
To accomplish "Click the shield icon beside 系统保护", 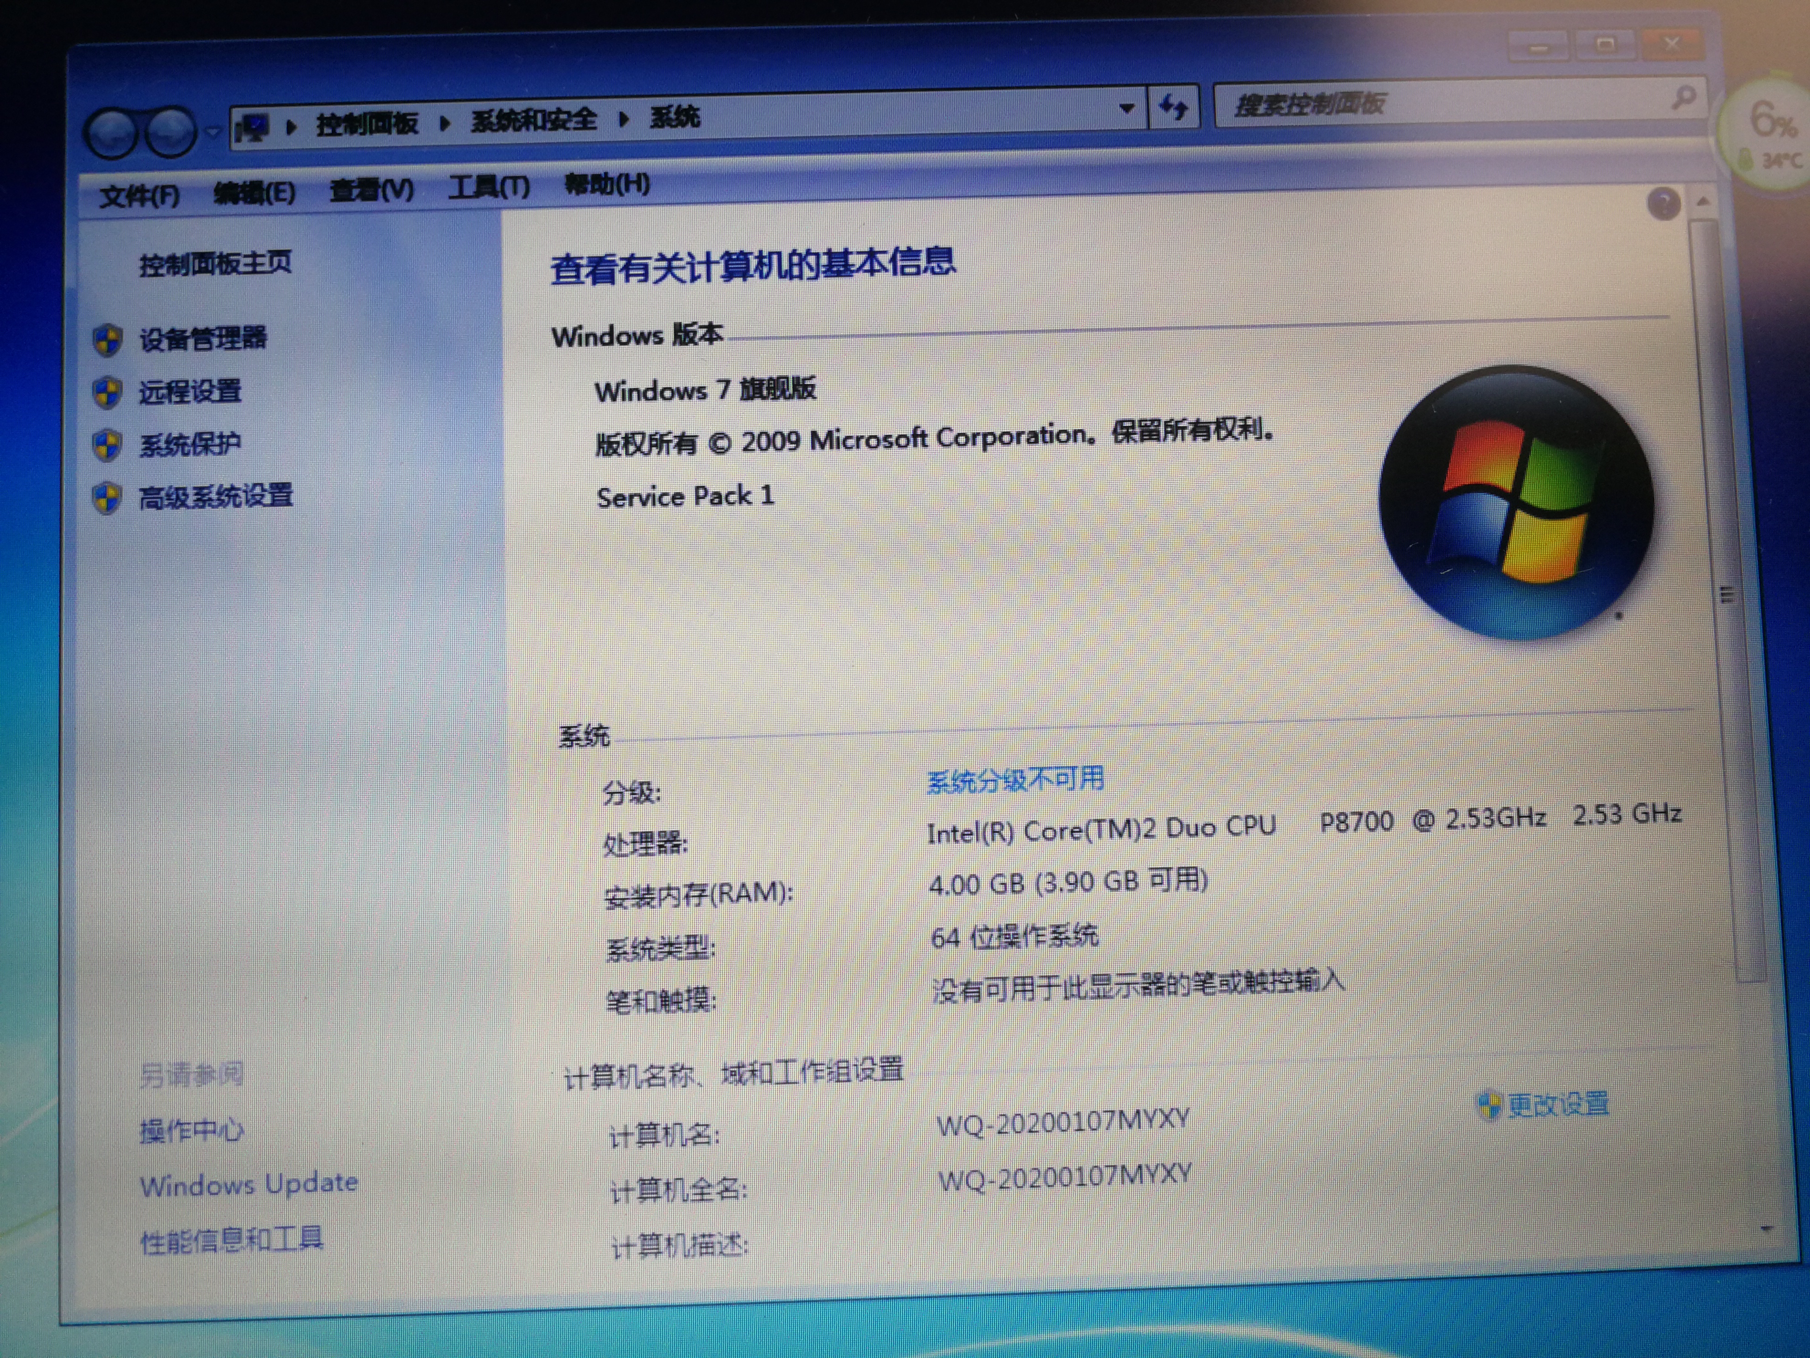I will (107, 445).
